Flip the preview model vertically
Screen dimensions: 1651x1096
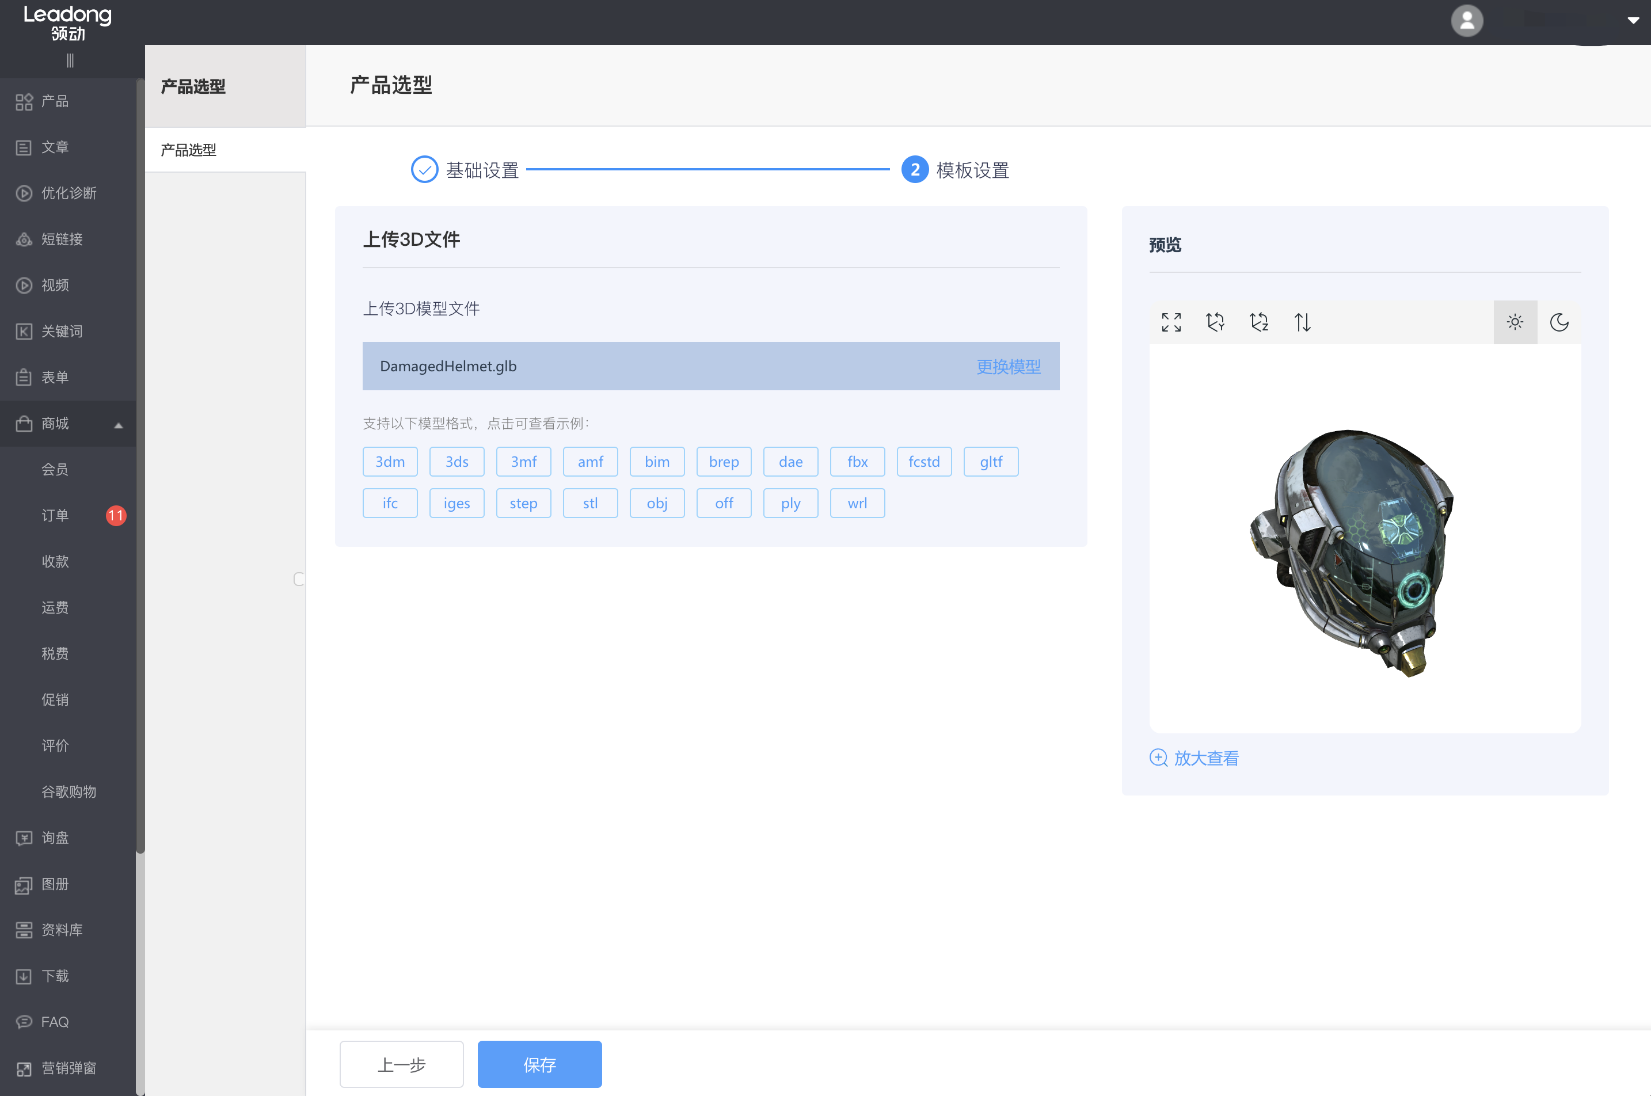(1302, 322)
